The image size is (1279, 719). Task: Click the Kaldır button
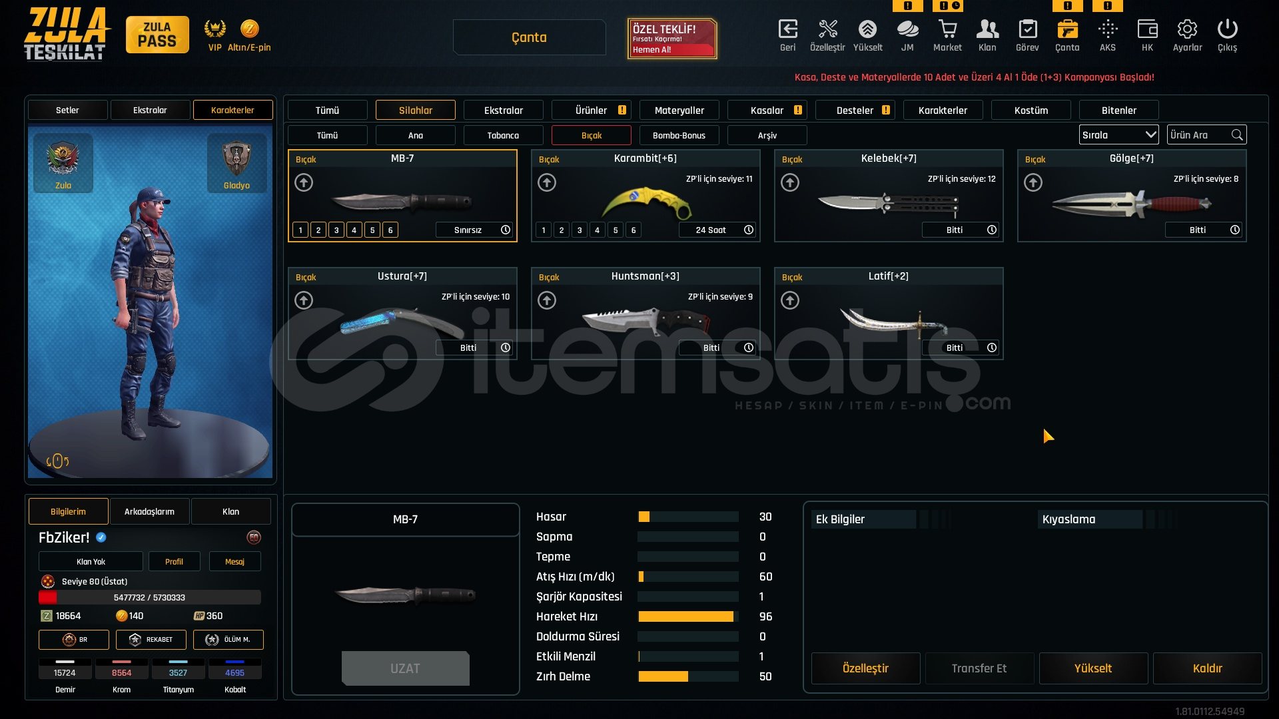(1207, 668)
